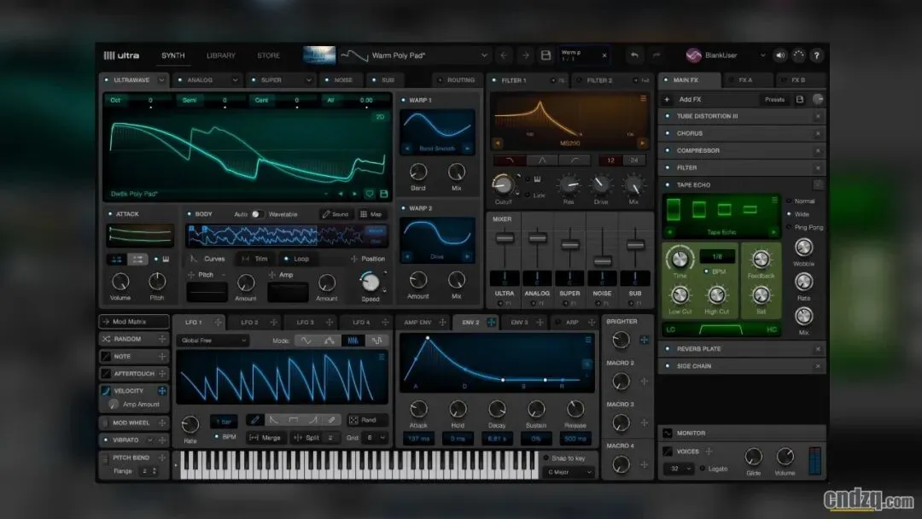Open the C Major scale dropdown
922x519 pixels.
click(x=569, y=472)
